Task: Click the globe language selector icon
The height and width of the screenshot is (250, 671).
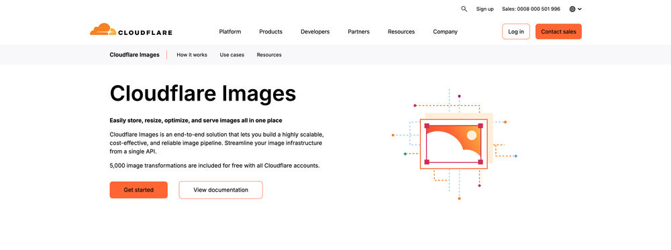Action: click(572, 9)
